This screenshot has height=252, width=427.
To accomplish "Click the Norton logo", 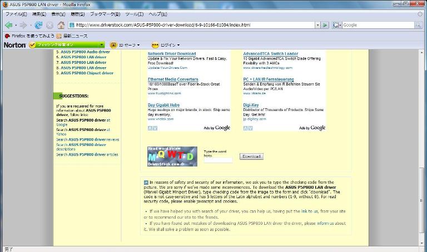I will tap(14, 45).
